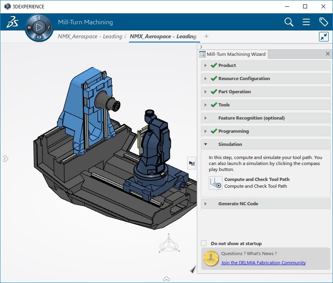Image resolution: width=333 pixels, height=283 pixels.
Task: Minimize the 3DEXPERIENCE window
Action: [x=287, y=7]
